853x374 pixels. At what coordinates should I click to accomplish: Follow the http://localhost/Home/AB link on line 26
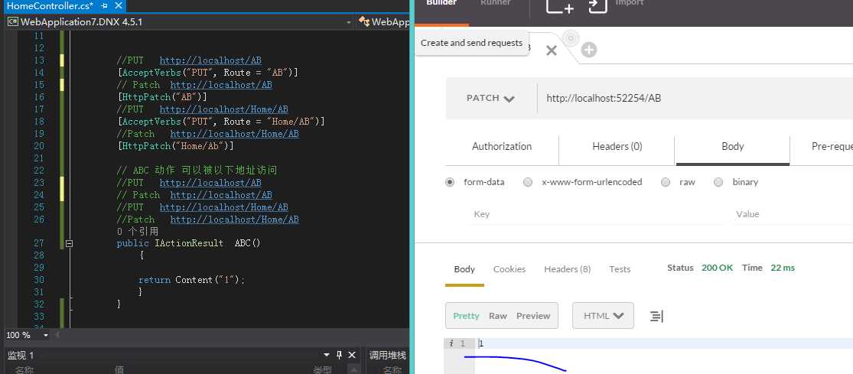pyautogui.click(x=234, y=220)
